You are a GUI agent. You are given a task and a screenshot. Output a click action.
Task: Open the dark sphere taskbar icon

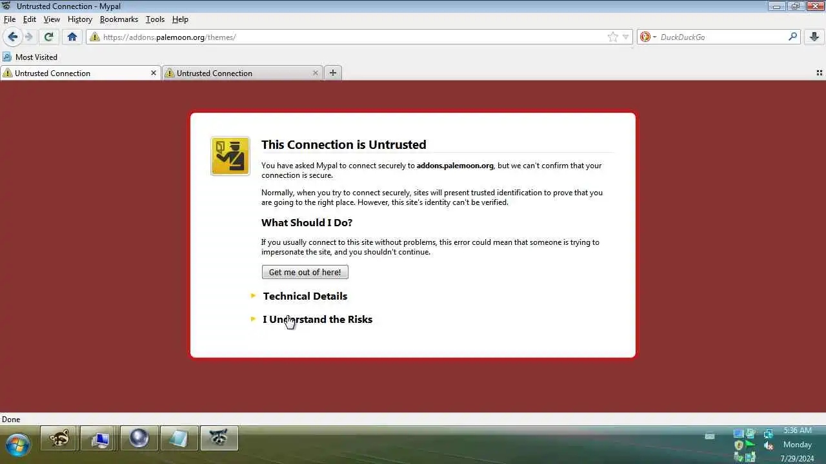139,438
